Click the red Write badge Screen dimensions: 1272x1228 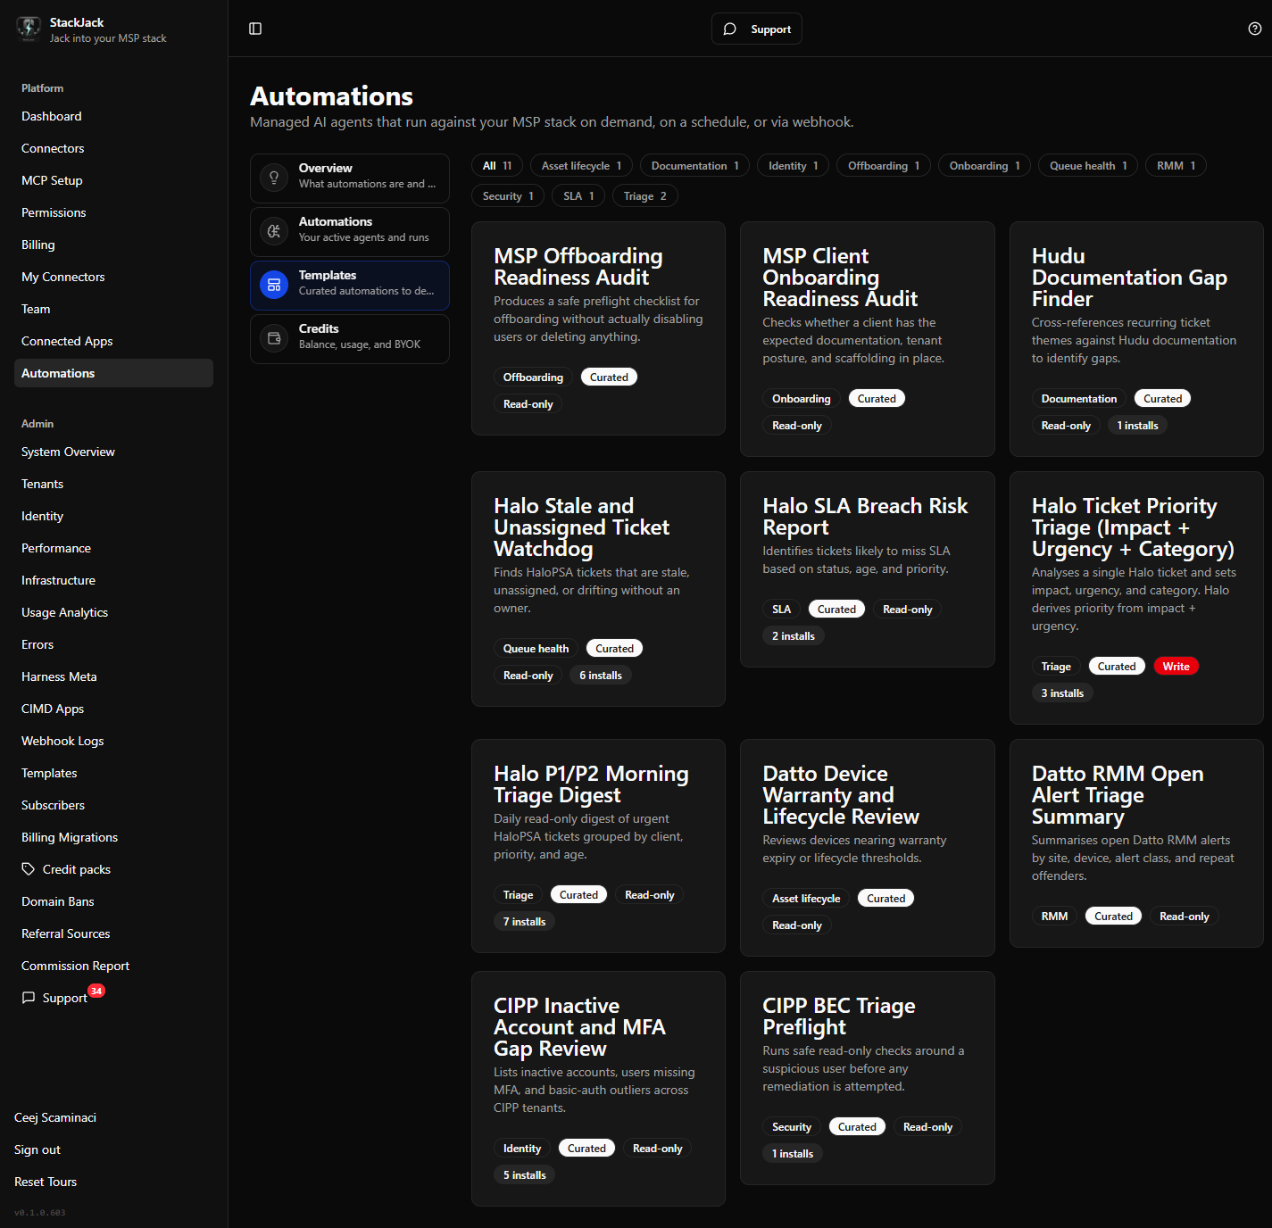[x=1176, y=666]
